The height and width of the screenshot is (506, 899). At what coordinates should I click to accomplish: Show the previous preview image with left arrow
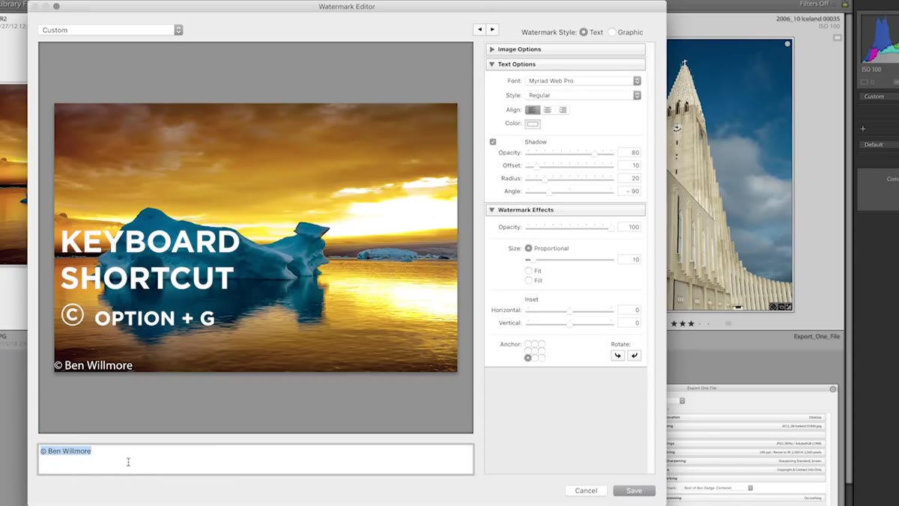point(479,30)
